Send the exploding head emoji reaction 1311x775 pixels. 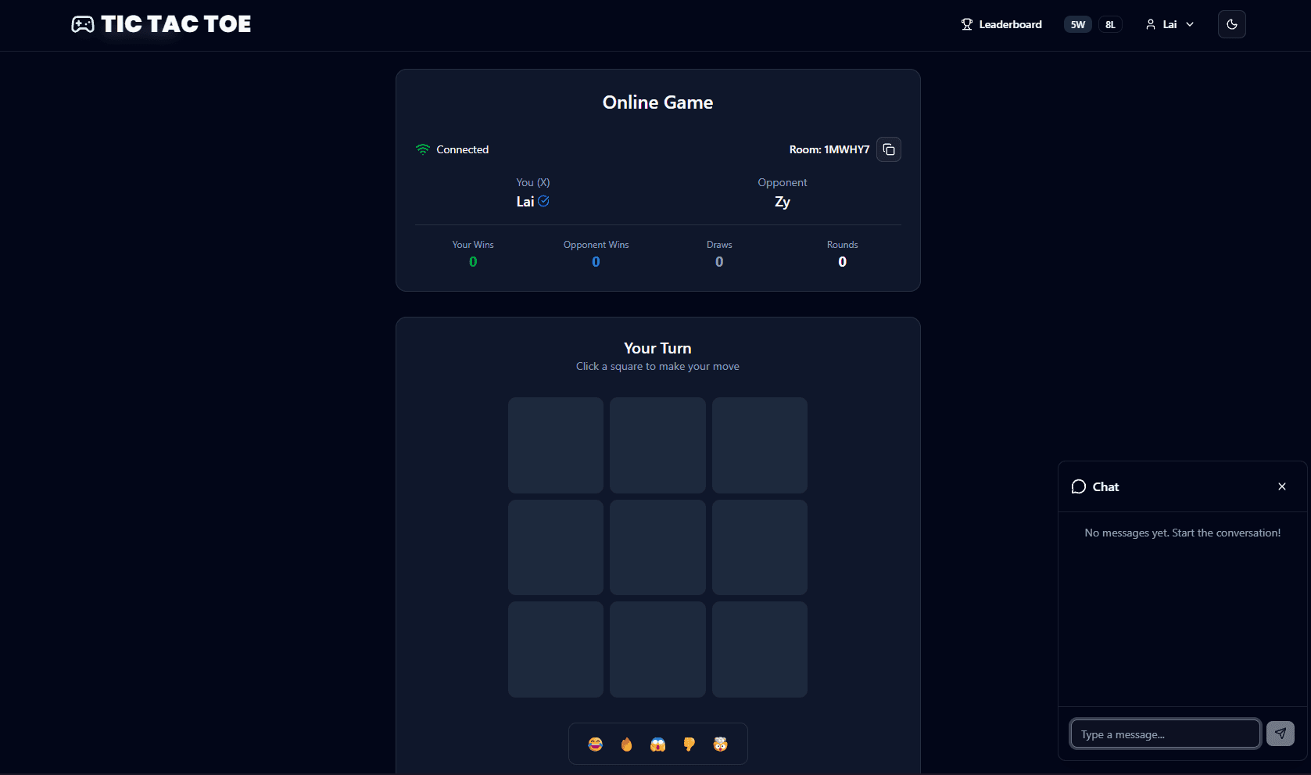pyautogui.click(x=721, y=744)
